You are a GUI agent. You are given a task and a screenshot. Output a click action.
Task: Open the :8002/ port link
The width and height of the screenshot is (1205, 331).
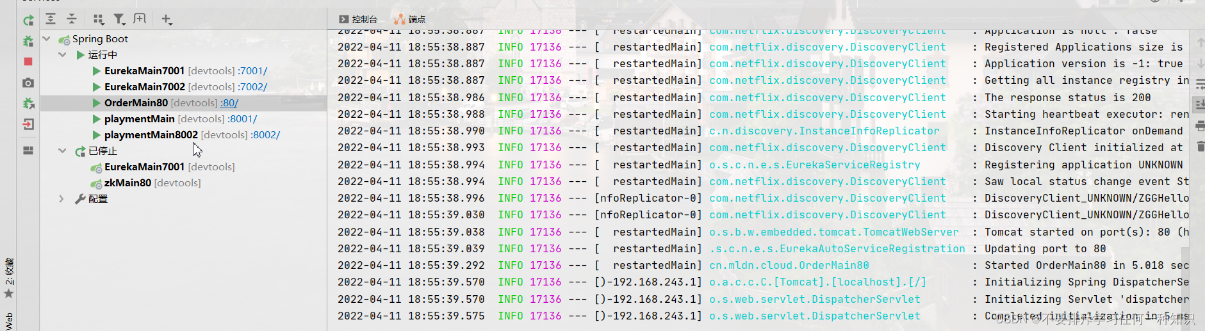tap(265, 134)
